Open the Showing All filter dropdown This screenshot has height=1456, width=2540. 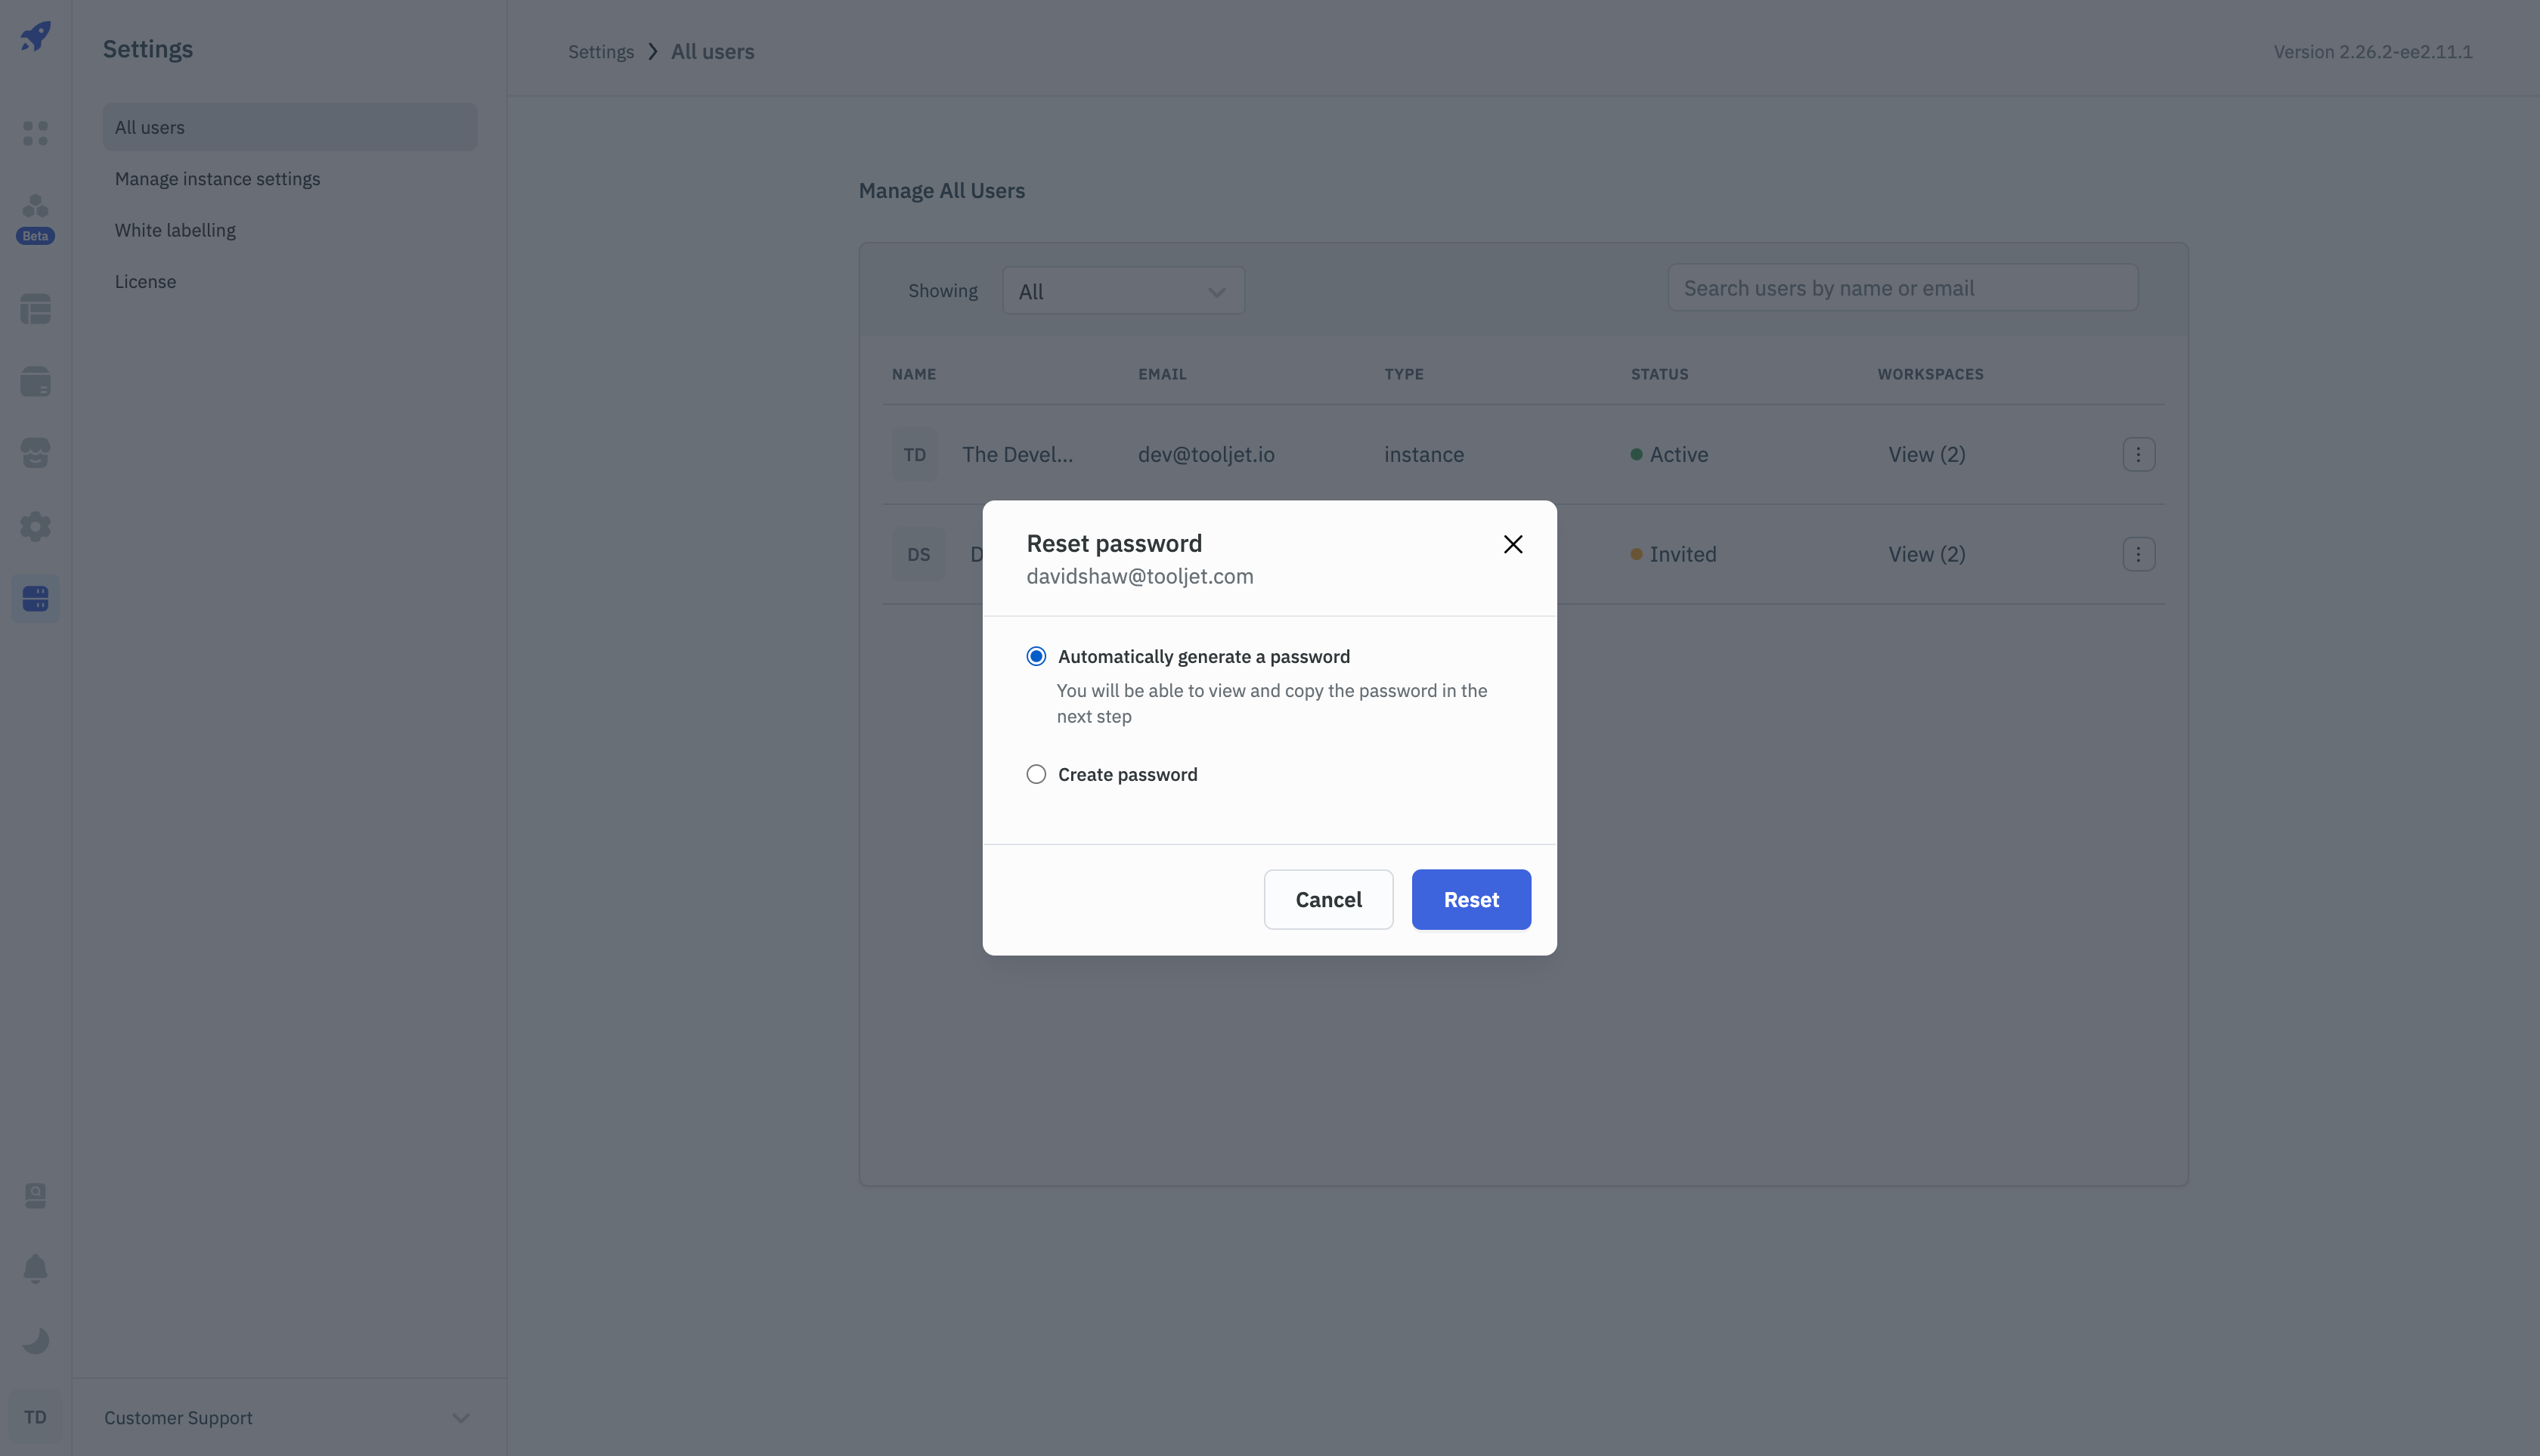tap(1123, 291)
